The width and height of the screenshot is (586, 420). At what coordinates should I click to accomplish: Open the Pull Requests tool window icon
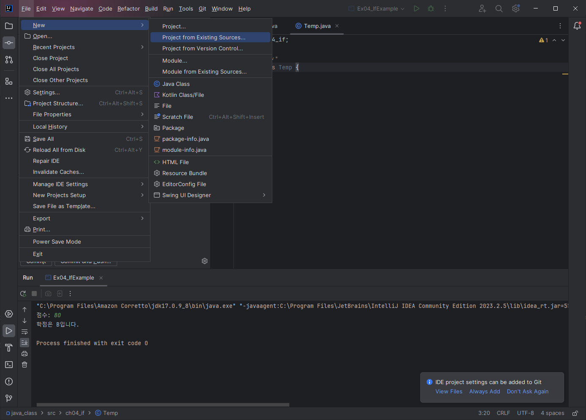pos(9,60)
